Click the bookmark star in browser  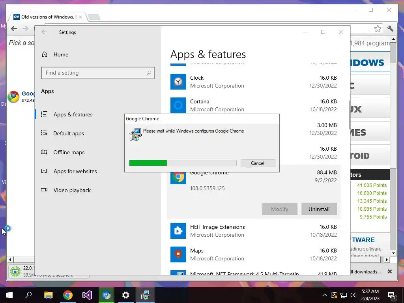coord(378,28)
